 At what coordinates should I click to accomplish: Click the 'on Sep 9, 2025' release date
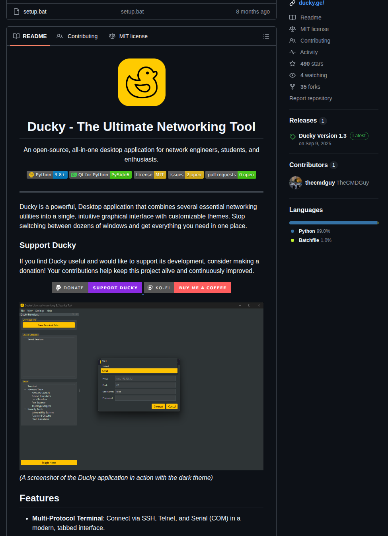(x=315, y=144)
